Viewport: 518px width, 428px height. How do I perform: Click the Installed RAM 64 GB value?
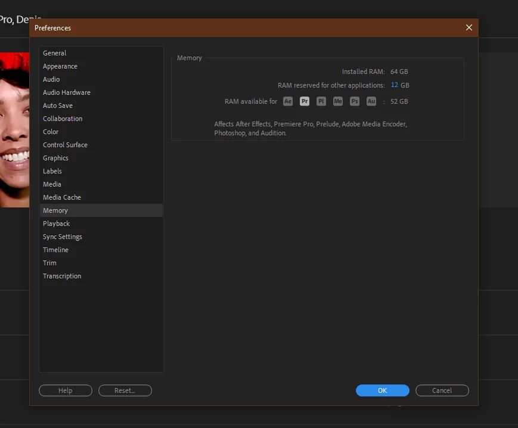coord(399,72)
